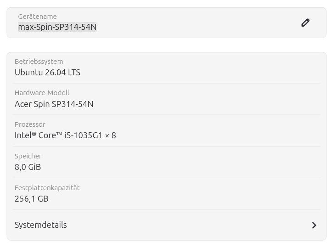Image resolution: width=336 pixels, height=248 pixels.
Task: Click the Festplattenkapazität label
Action: pos(47,188)
